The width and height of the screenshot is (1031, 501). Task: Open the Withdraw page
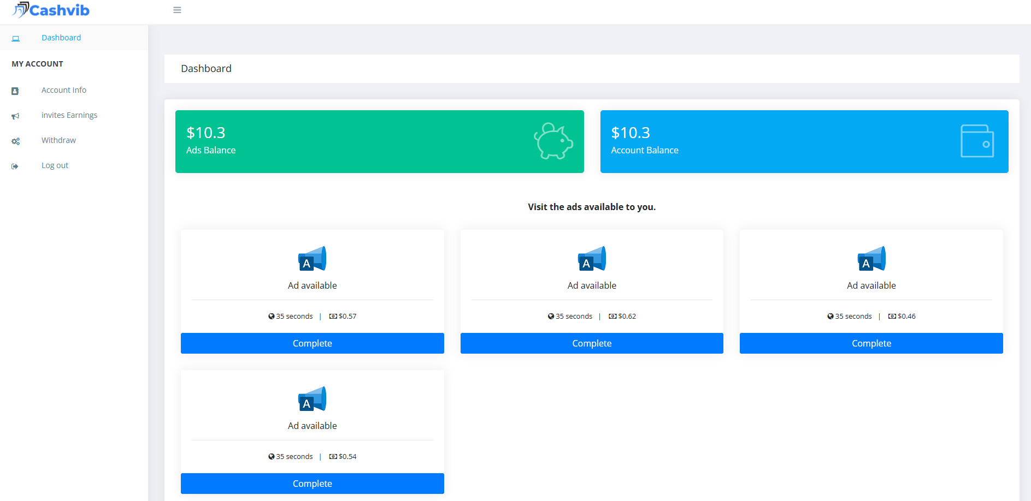point(58,140)
